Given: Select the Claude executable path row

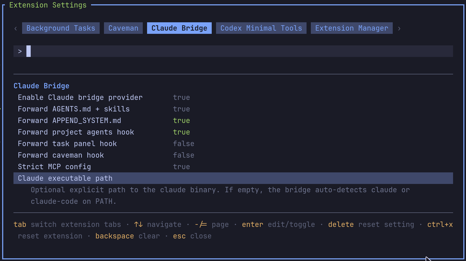Looking at the screenshot, I should pyautogui.click(x=233, y=178).
